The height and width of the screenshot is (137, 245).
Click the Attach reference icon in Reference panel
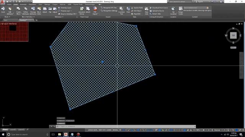45,10
